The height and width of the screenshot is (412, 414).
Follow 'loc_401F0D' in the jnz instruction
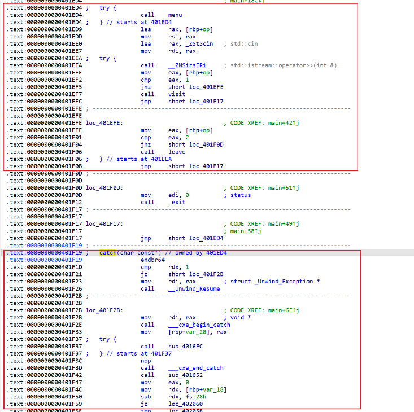[206, 145]
